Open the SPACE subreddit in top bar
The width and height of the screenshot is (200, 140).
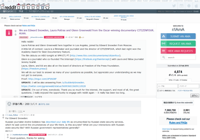(x=139, y=1)
